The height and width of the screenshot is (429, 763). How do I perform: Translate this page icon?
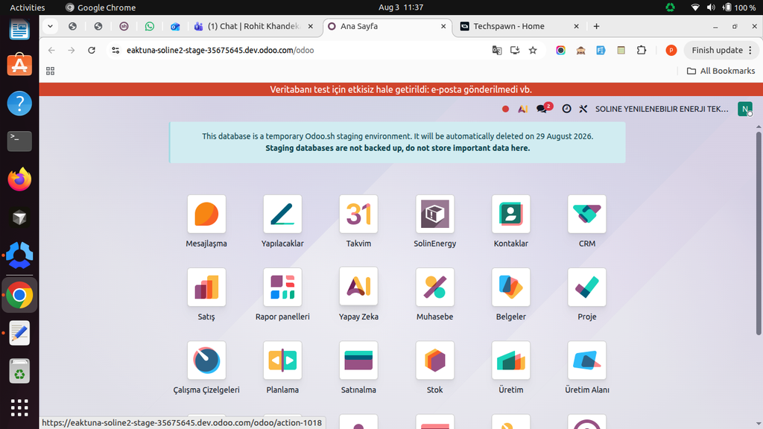pos(497,50)
